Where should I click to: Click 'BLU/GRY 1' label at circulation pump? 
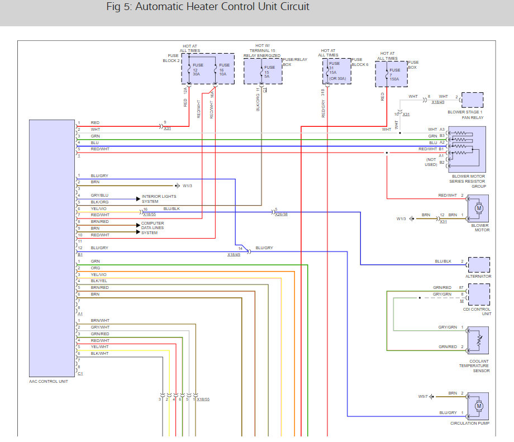tap(451, 413)
